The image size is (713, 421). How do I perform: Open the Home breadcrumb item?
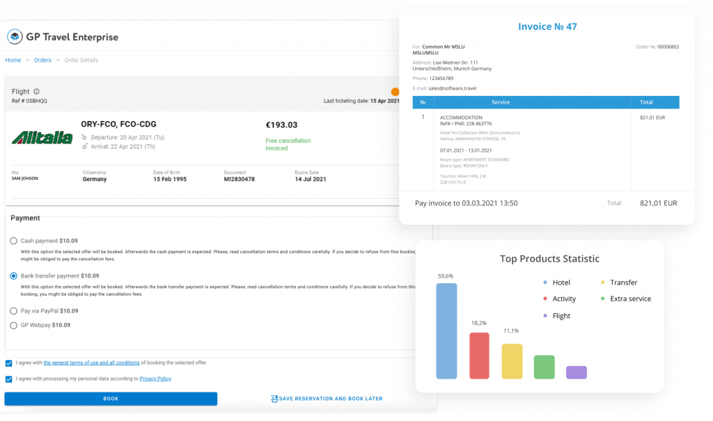tap(13, 61)
